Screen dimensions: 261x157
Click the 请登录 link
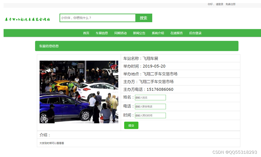[219, 4]
